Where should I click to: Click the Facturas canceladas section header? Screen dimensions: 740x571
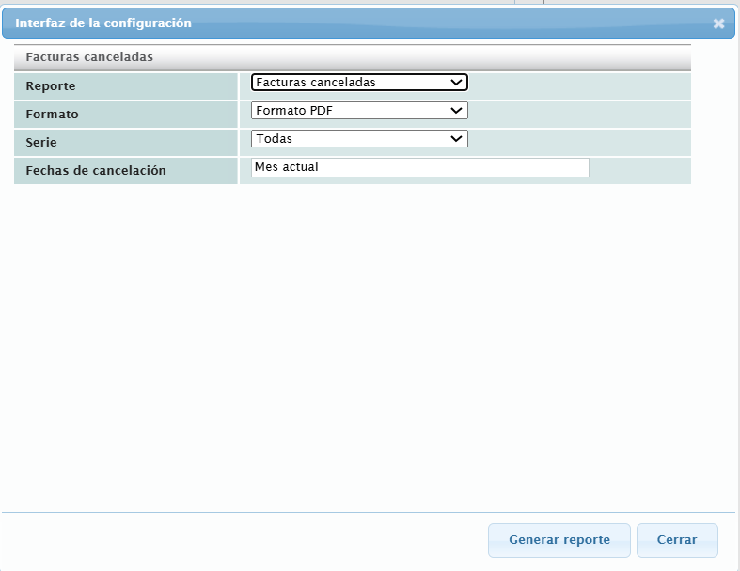[x=89, y=57]
